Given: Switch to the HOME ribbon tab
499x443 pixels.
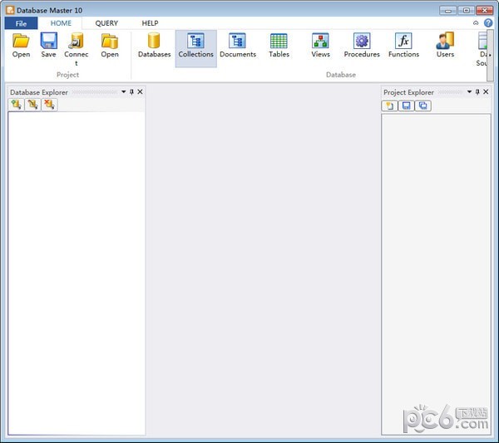Looking at the screenshot, I should (x=61, y=23).
